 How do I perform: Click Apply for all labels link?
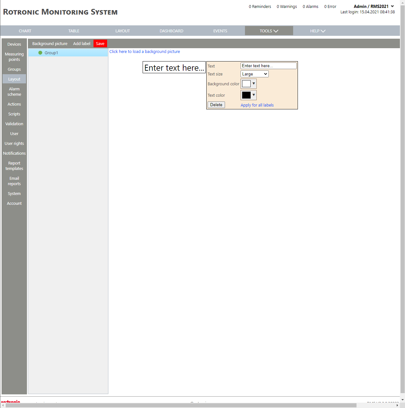pyautogui.click(x=257, y=105)
